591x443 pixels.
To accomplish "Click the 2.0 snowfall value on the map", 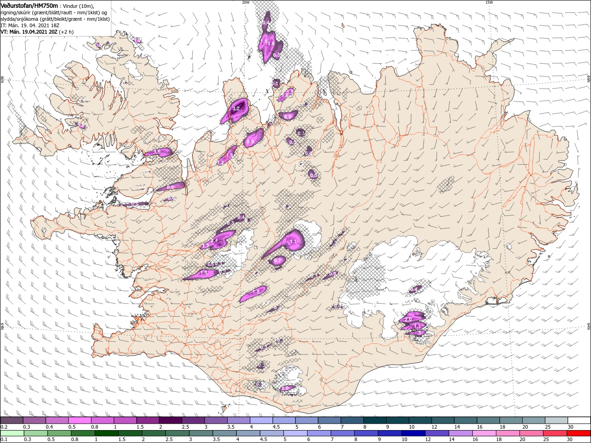I will [408, 319].
